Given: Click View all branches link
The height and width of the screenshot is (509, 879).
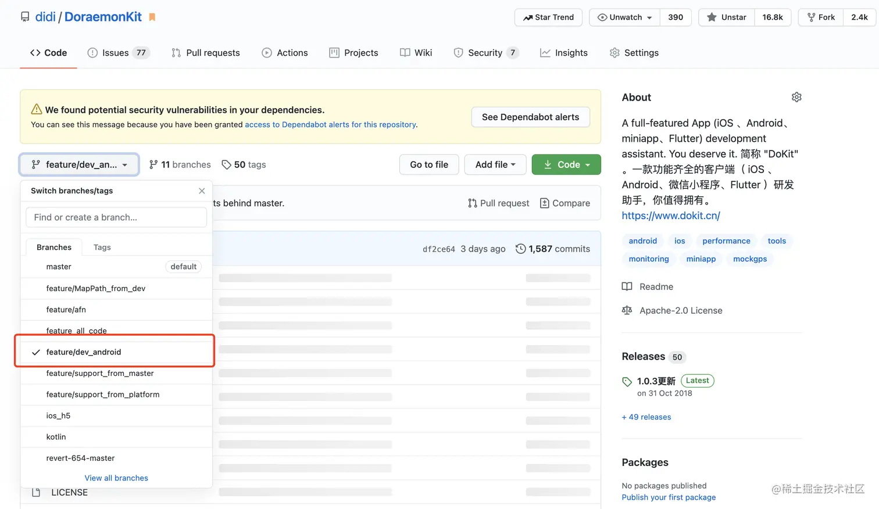Looking at the screenshot, I should (x=116, y=478).
